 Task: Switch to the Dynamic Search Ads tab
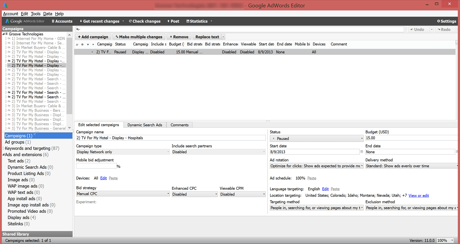point(145,125)
